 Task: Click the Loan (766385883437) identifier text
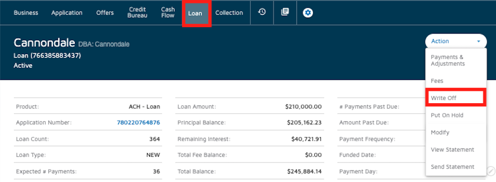click(47, 55)
